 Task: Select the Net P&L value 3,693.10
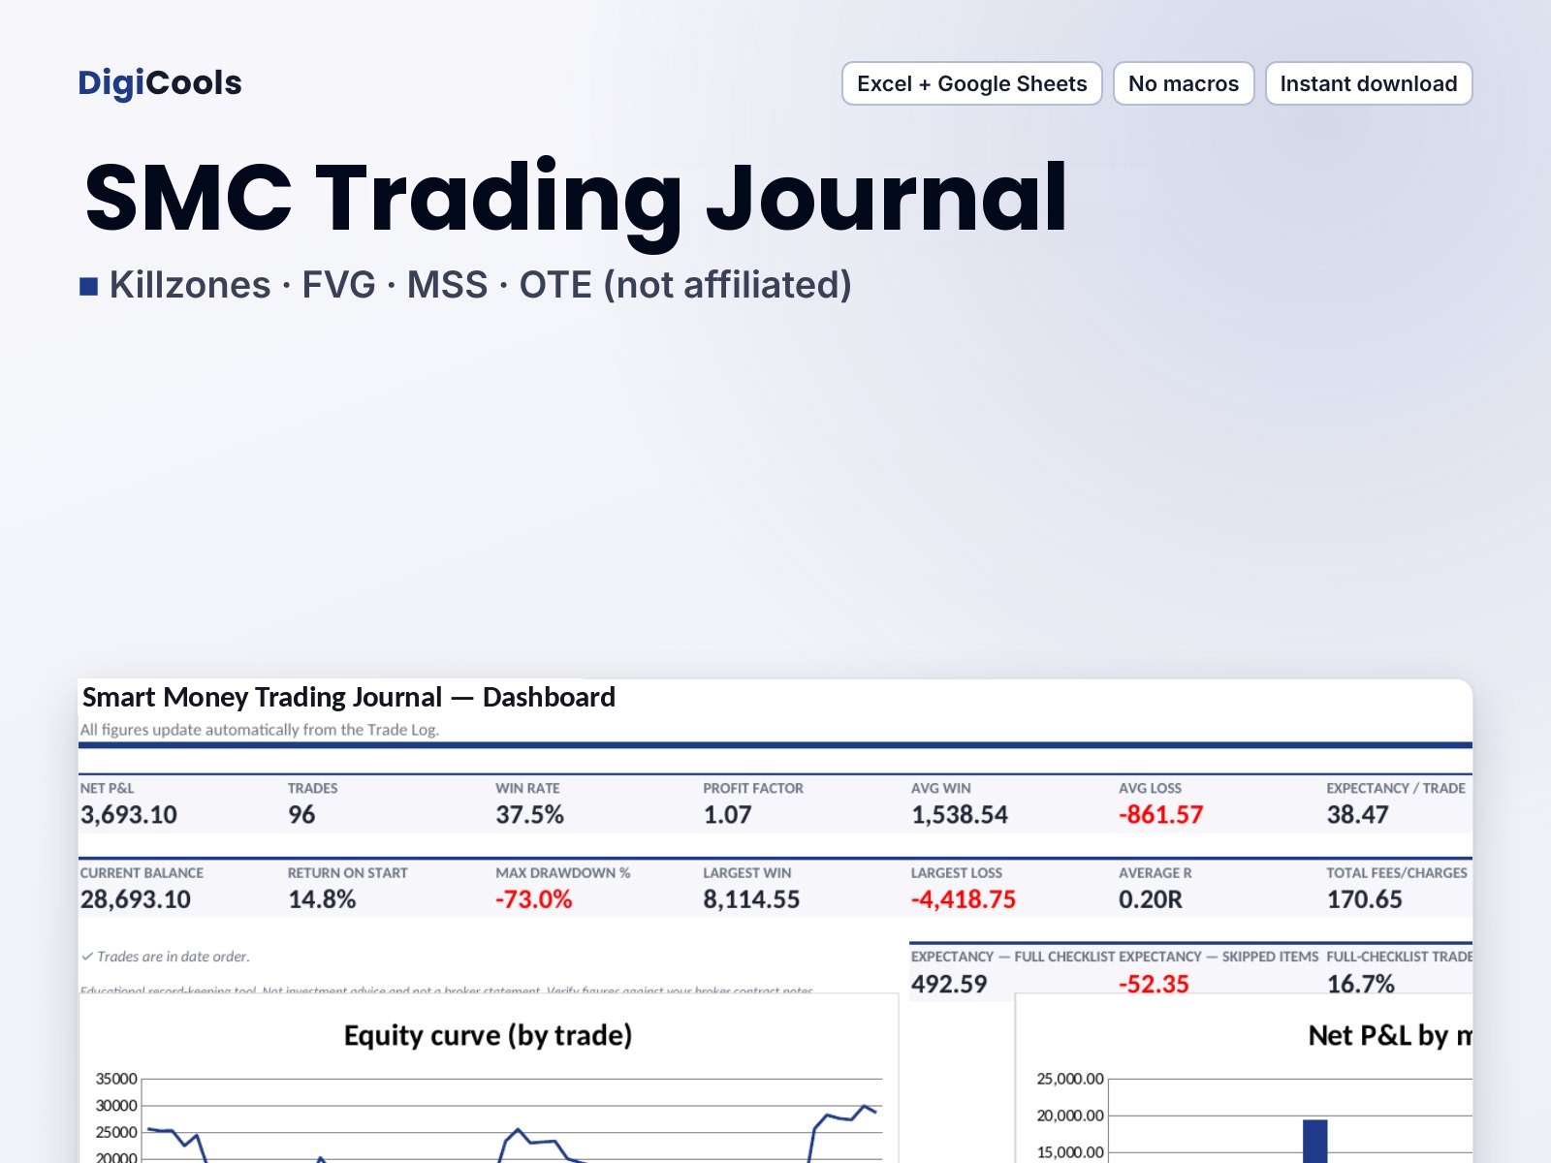coord(129,815)
